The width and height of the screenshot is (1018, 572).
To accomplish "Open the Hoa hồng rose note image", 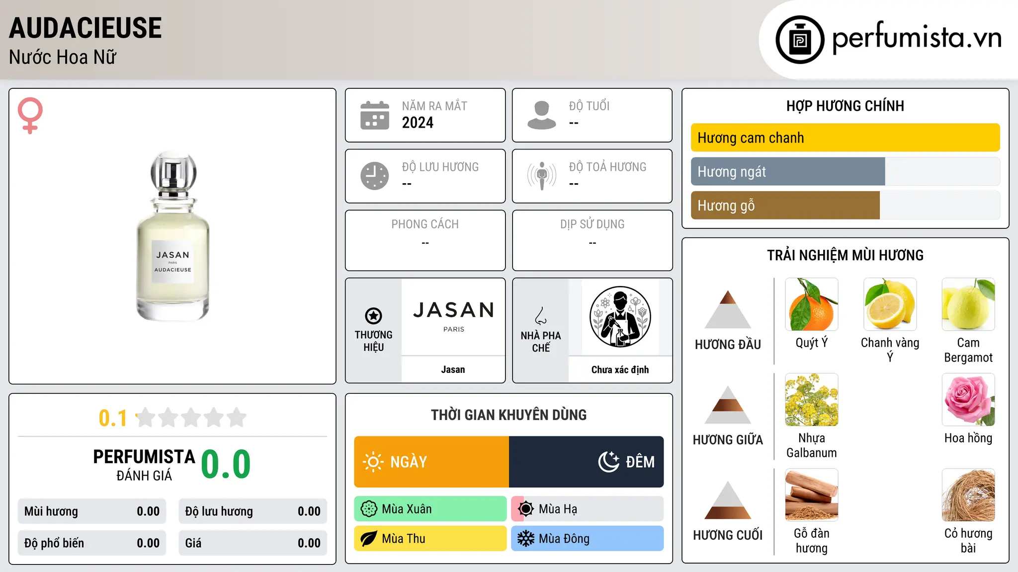I will 968,400.
